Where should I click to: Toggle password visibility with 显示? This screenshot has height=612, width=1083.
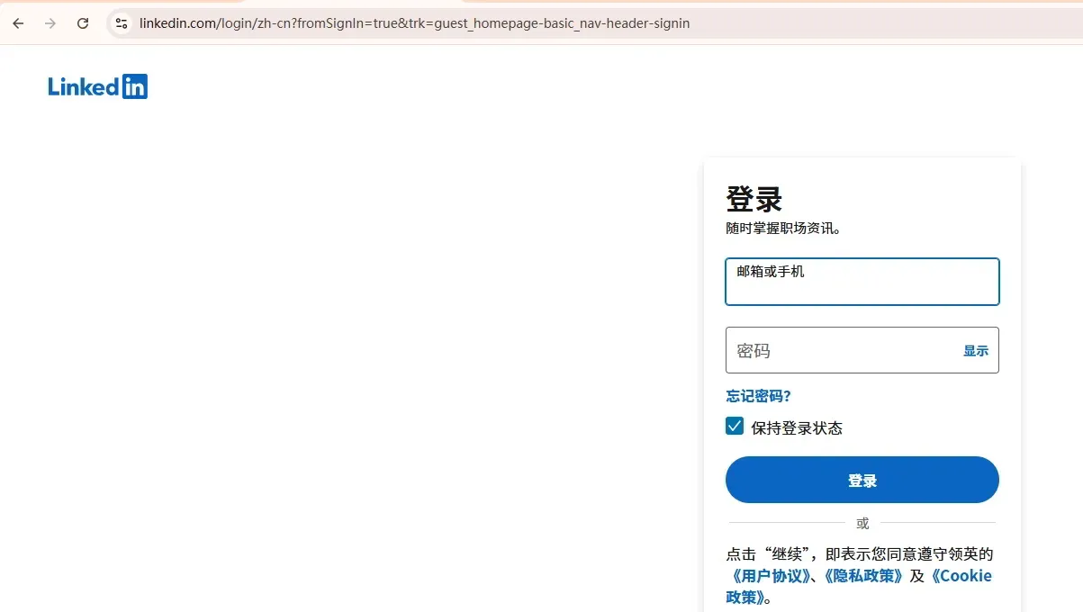coord(976,351)
